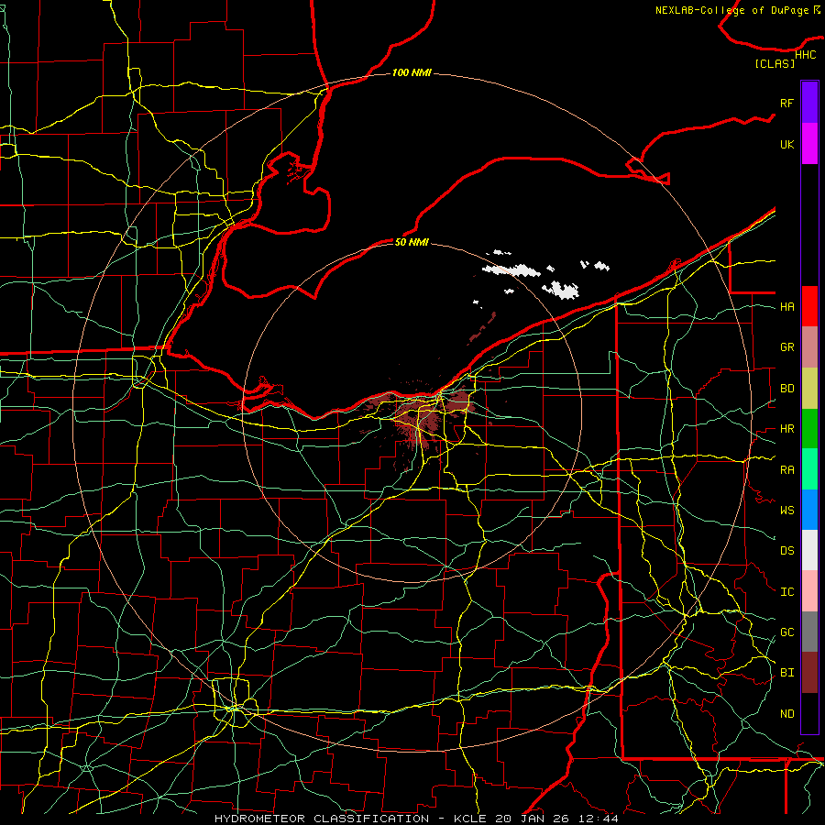
Task: Click the GC legend label
Action: click(x=787, y=632)
